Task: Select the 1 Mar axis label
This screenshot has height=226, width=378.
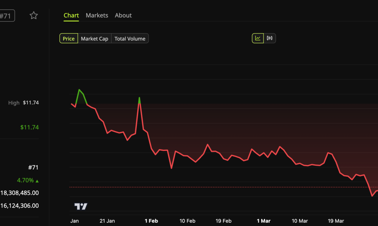Action: (264, 221)
